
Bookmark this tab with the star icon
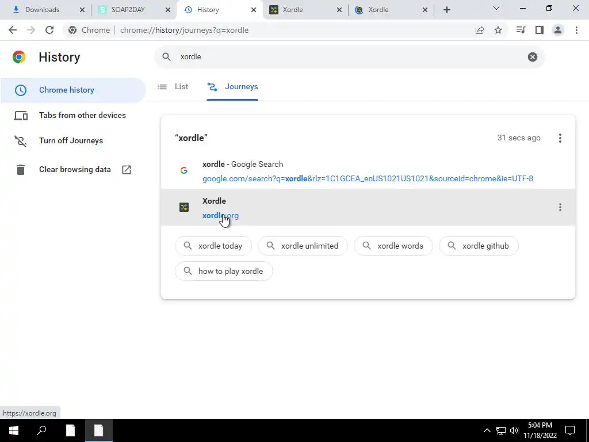(x=498, y=30)
